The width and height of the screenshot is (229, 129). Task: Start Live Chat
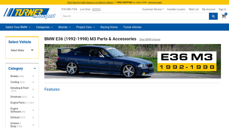[x=85, y=9]
